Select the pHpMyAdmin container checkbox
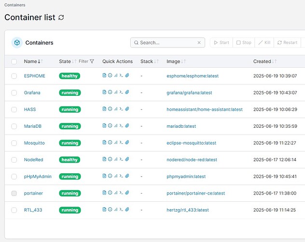 [14, 177]
